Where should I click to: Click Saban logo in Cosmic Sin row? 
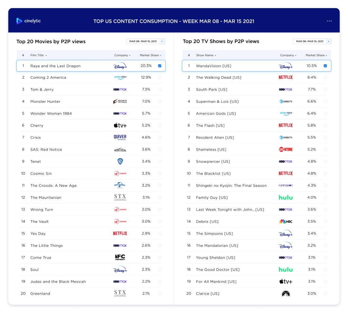[x=120, y=173]
